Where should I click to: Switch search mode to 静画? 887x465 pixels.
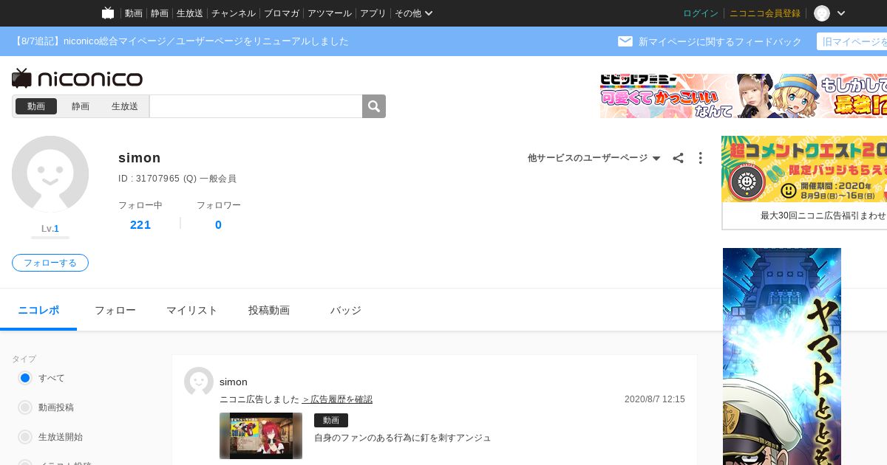[x=81, y=106]
